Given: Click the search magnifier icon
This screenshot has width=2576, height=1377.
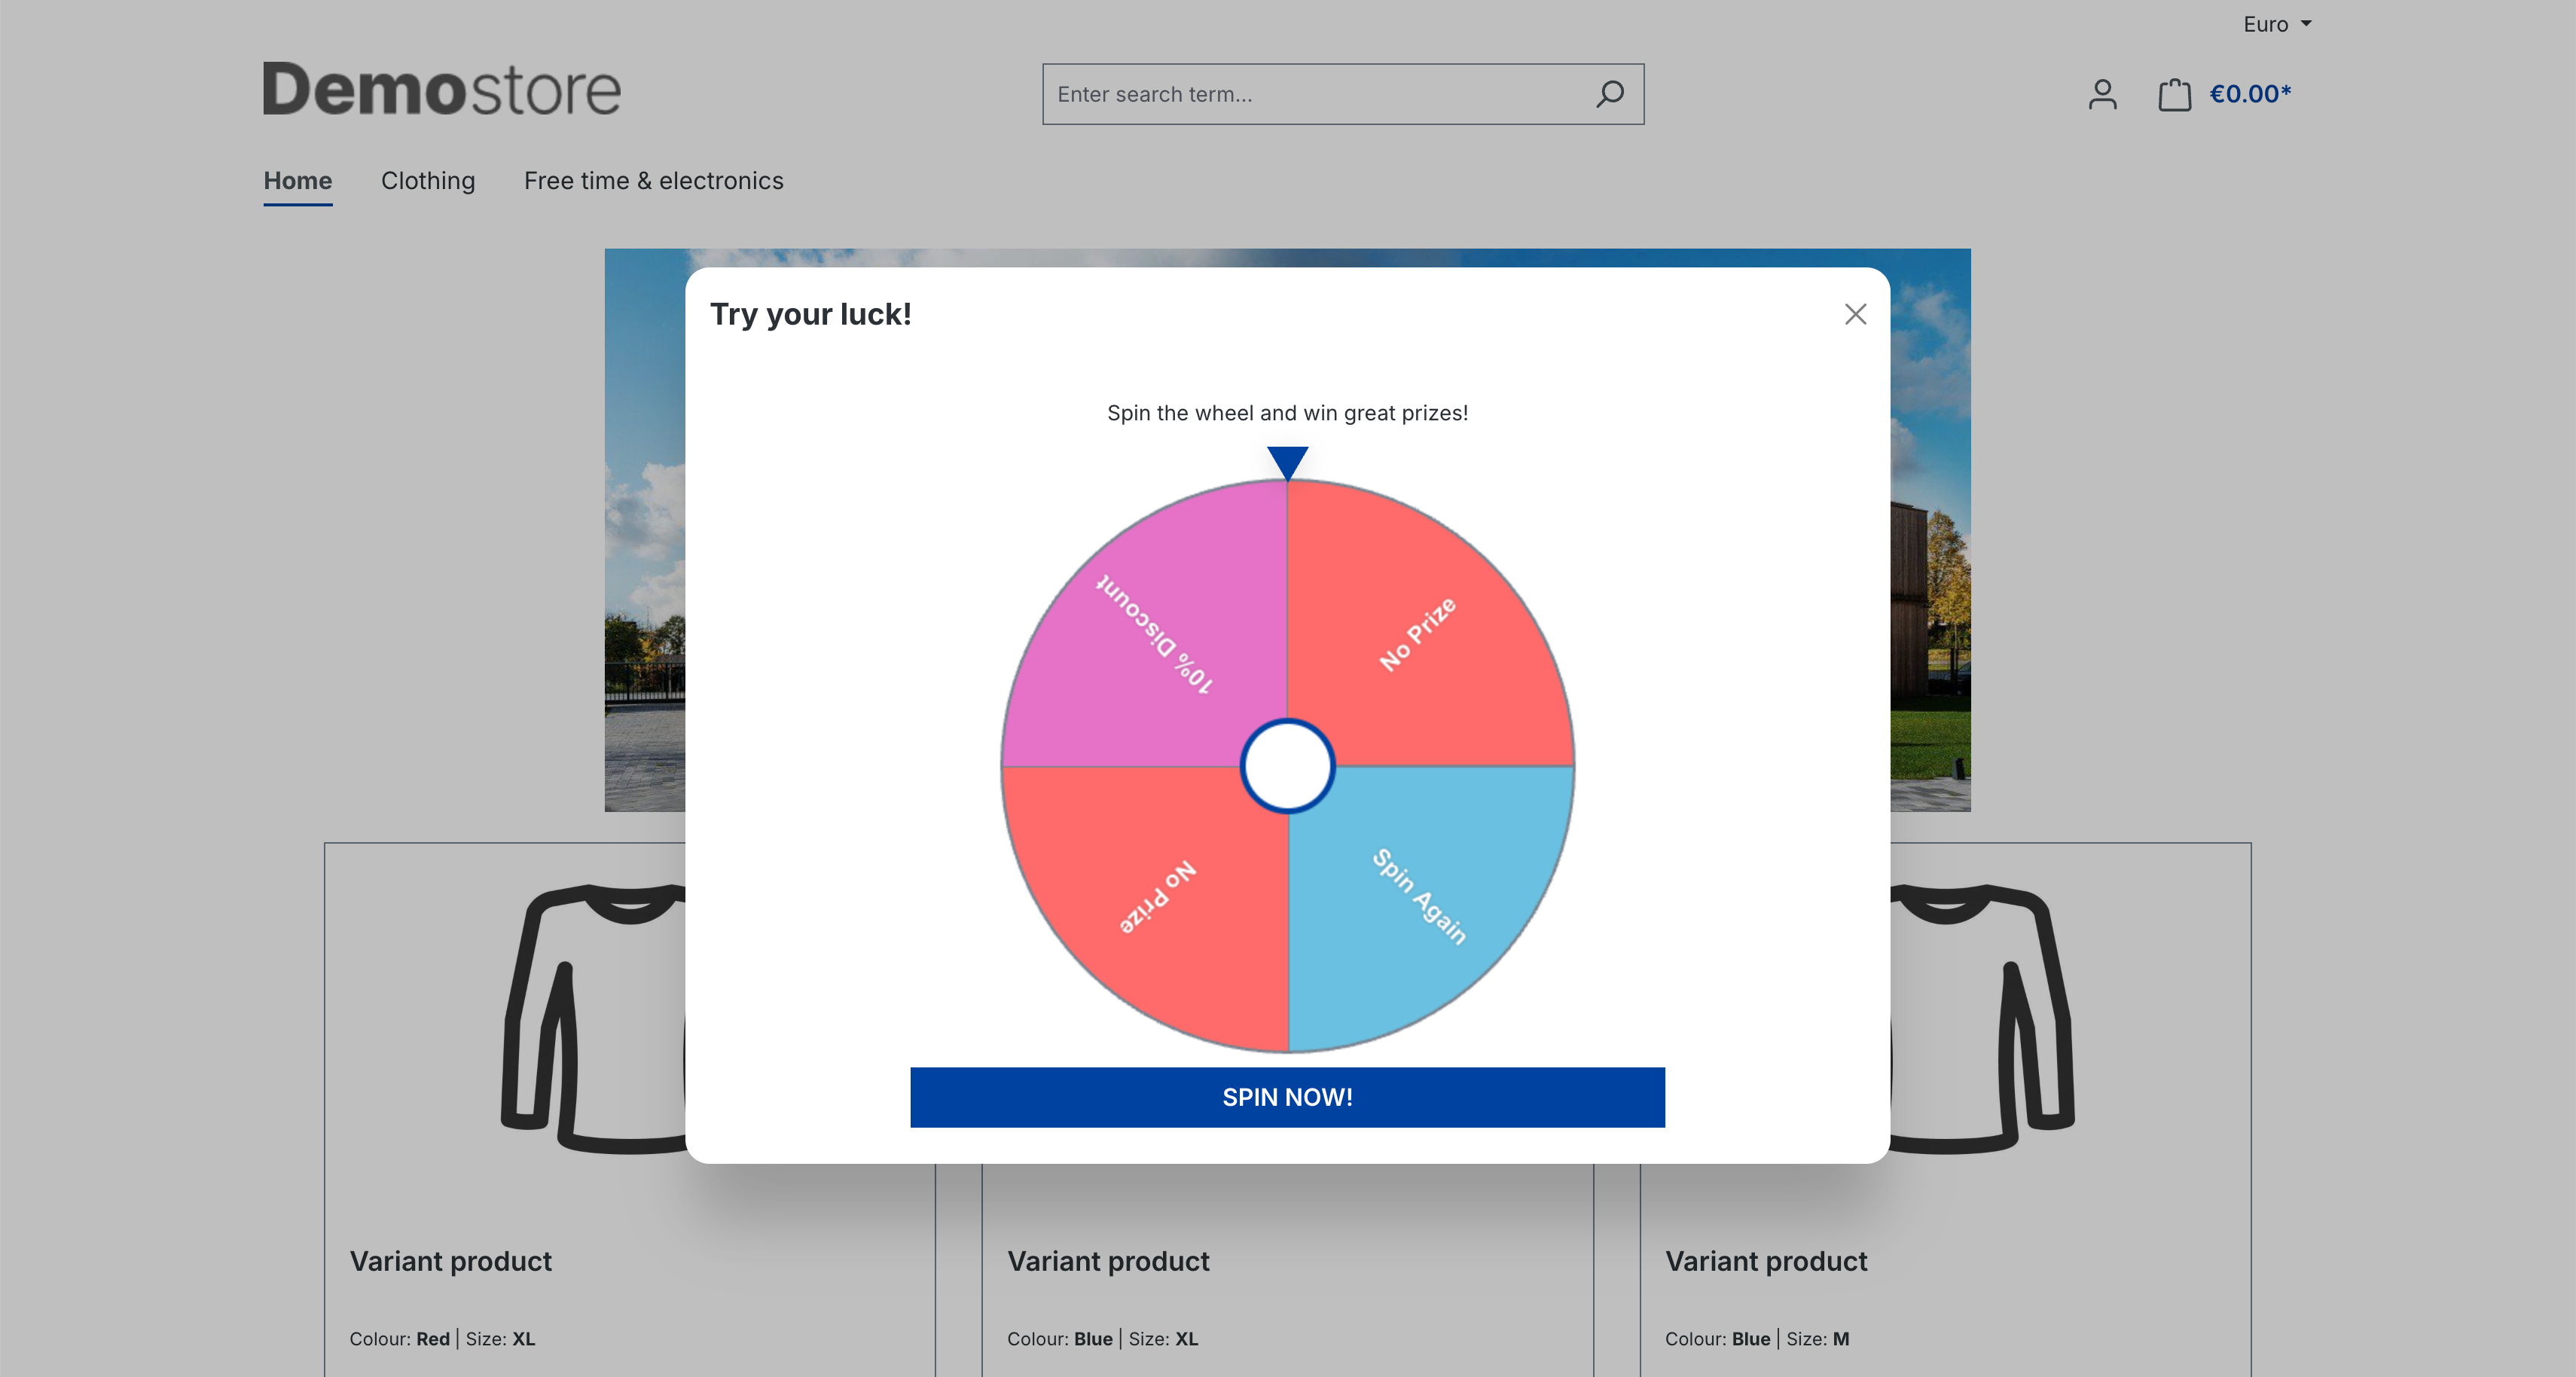Looking at the screenshot, I should pos(1609,94).
